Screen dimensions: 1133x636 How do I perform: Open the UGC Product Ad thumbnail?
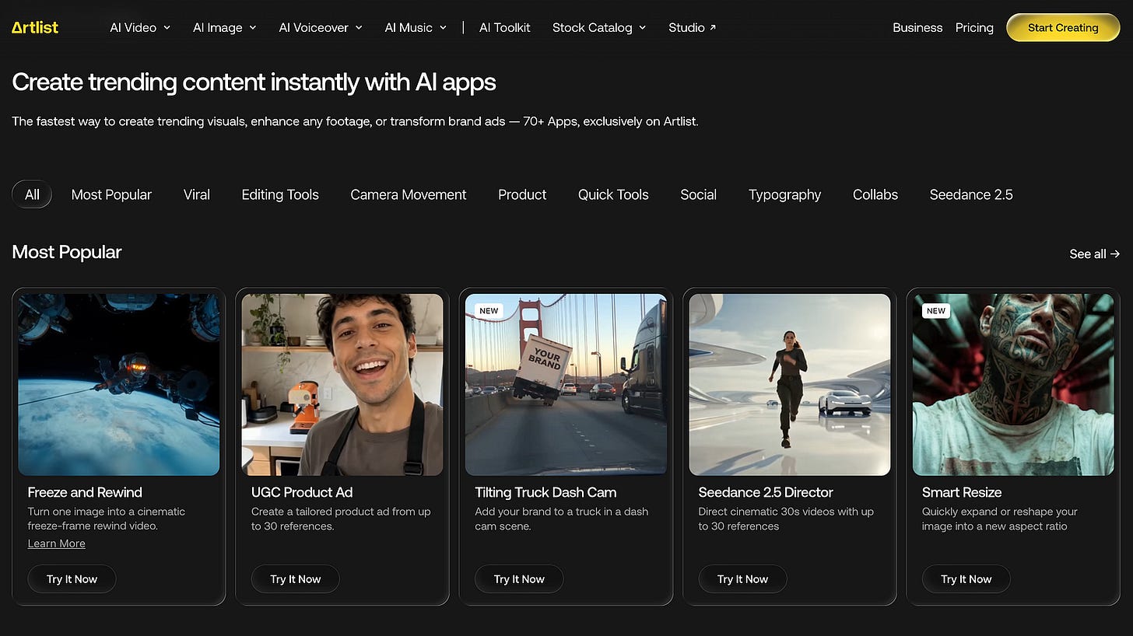point(342,384)
